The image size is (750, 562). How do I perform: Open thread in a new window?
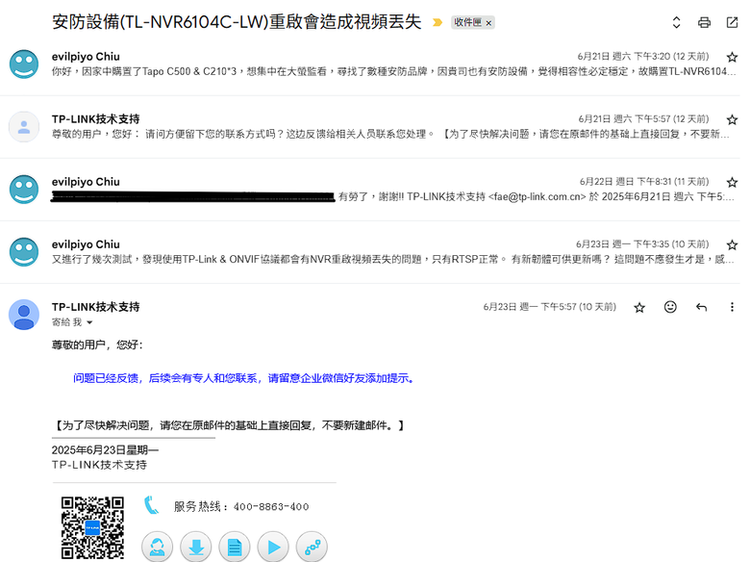point(732,22)
